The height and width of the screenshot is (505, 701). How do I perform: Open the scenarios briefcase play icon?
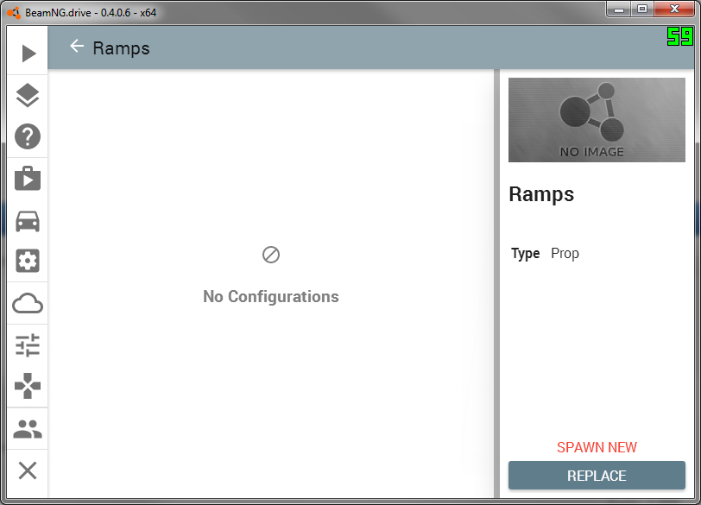tap(28, 179)
